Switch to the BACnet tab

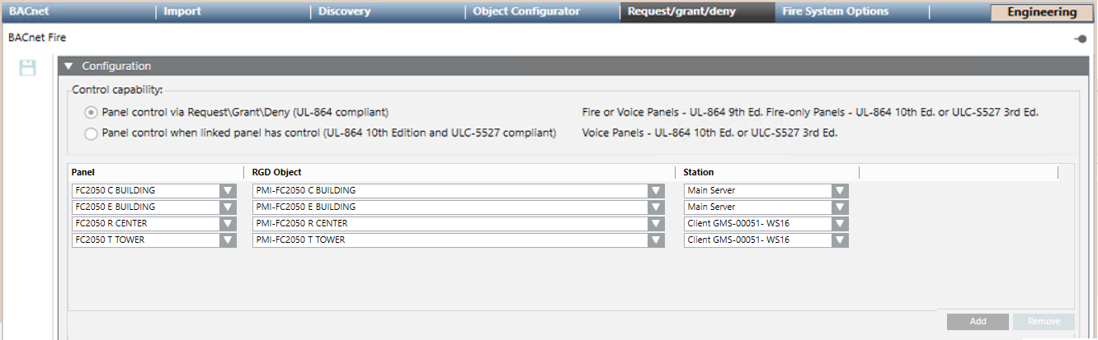pos(30,12)
